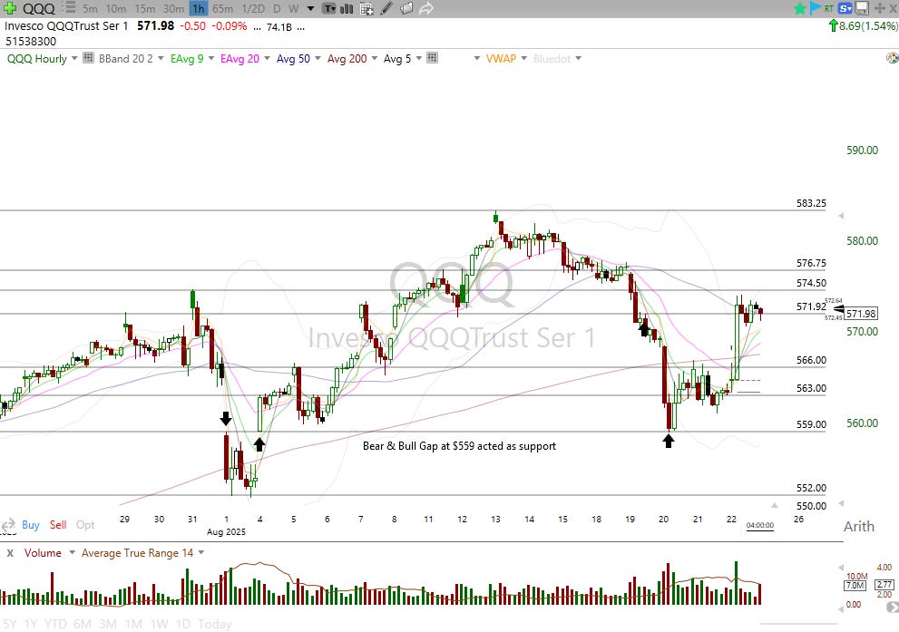Click the 04:00:00 countdown timer

click(759, 525)
